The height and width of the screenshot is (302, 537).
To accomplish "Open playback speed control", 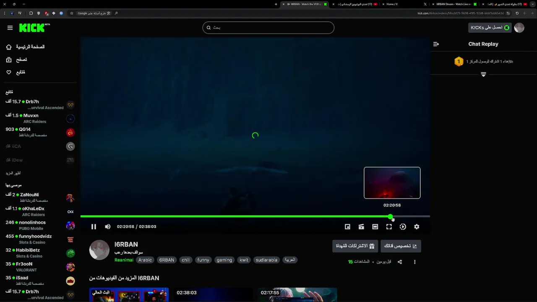I will tap(403, 226).
